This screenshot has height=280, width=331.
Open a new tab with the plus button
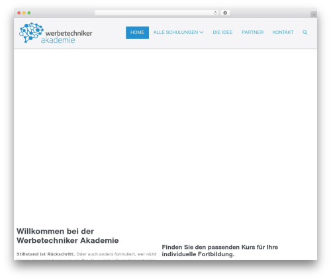(x=314, y=15)
